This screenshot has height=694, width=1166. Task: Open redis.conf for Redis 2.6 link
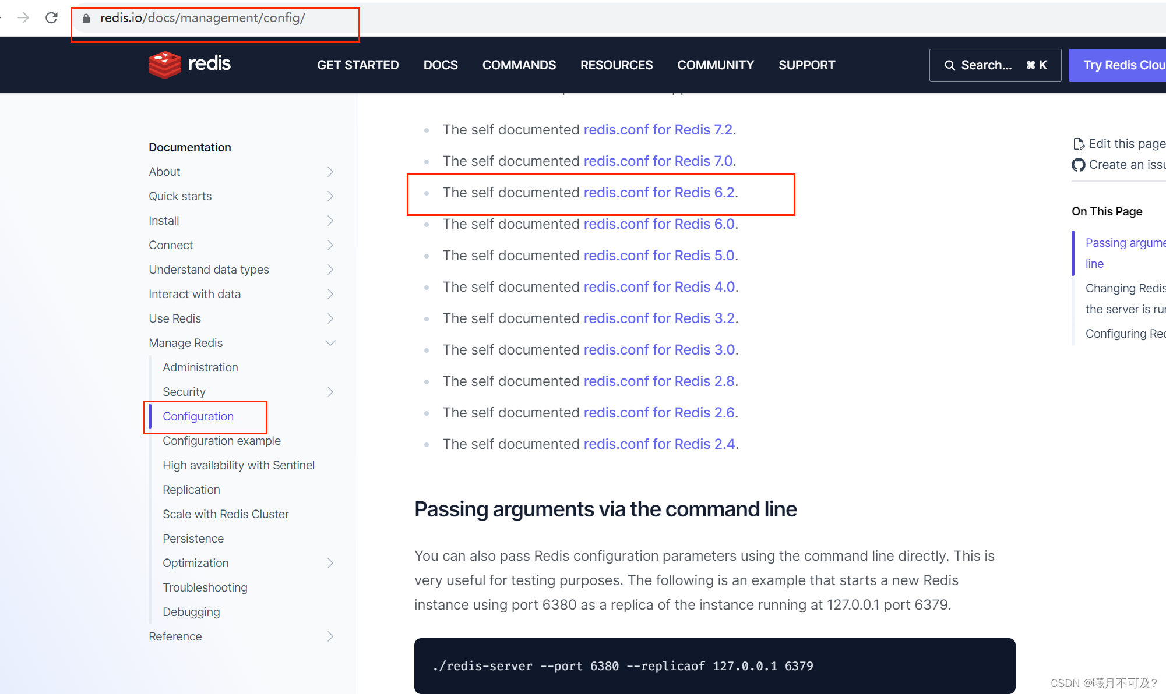[659, 413]
